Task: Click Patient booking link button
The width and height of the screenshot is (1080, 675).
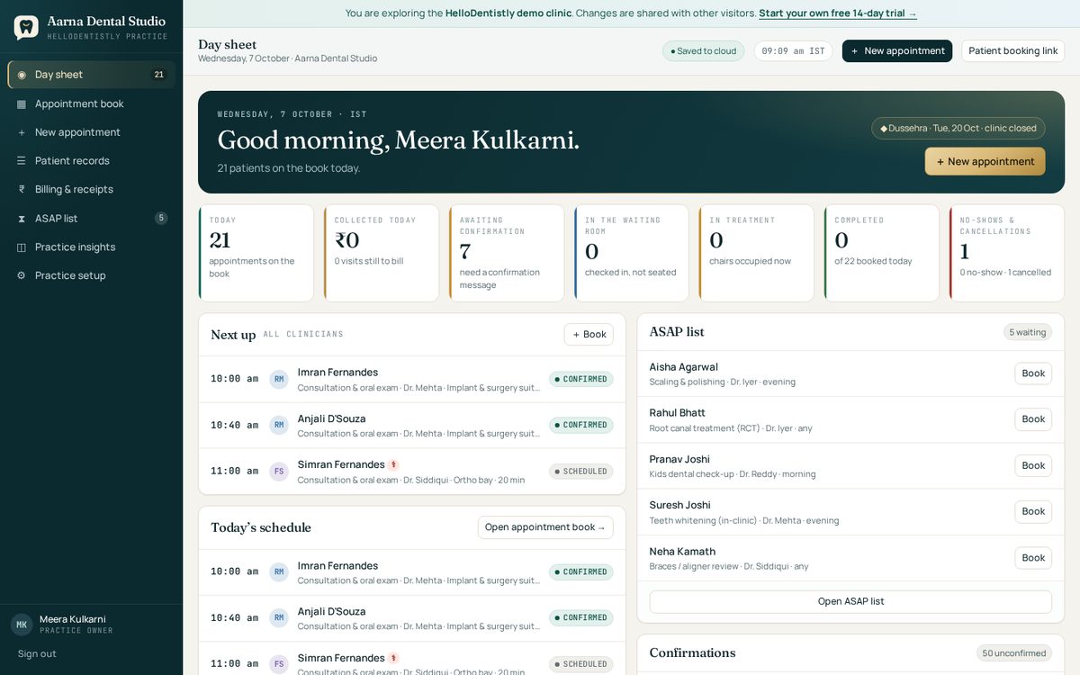Action: click(x=1012, y=51)
